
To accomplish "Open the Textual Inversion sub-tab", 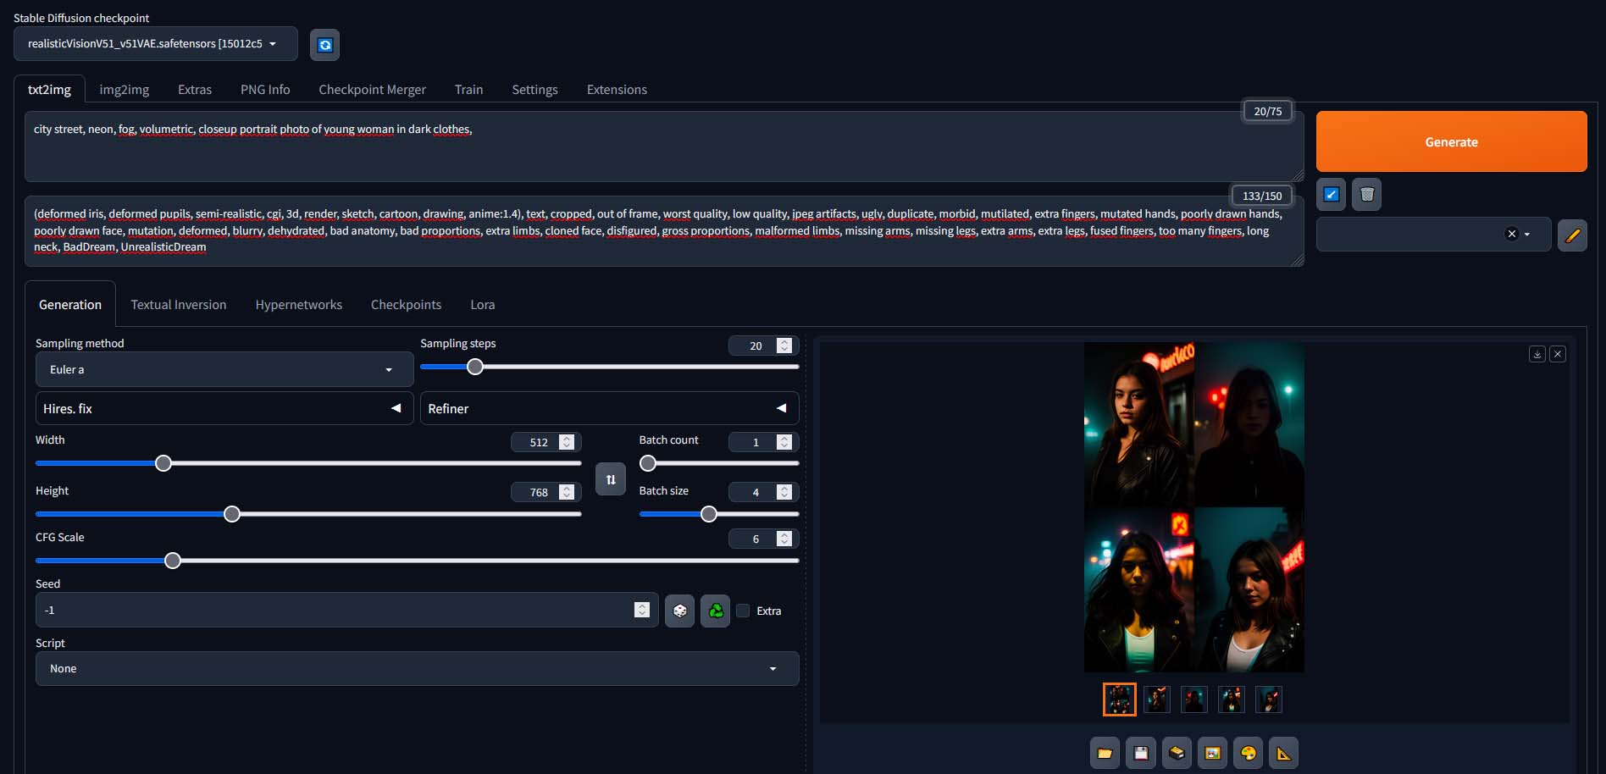I will pyautogui.click(x=179, y=305).
